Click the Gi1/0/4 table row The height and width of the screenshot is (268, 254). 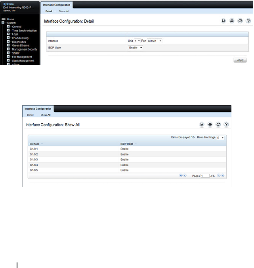coord(127,165)
